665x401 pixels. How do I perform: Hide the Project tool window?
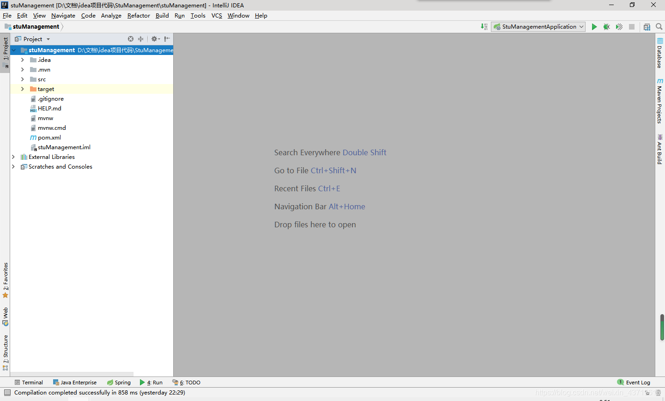click(167, 39)
